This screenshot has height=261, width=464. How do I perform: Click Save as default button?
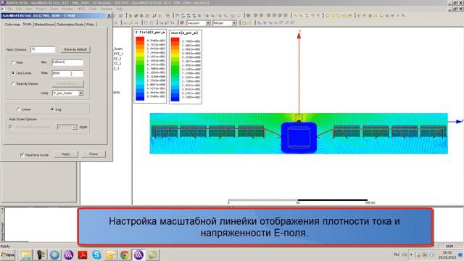coord(75,49)
